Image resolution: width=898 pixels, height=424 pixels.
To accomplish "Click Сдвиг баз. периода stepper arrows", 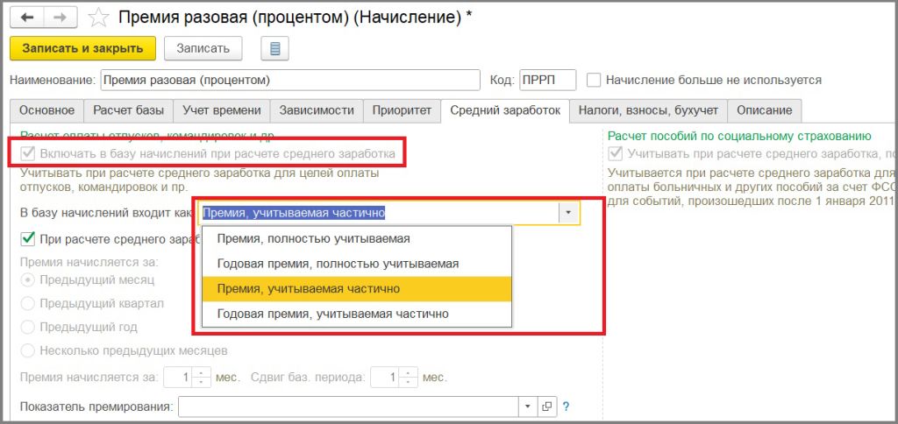I will coord(408,378).
